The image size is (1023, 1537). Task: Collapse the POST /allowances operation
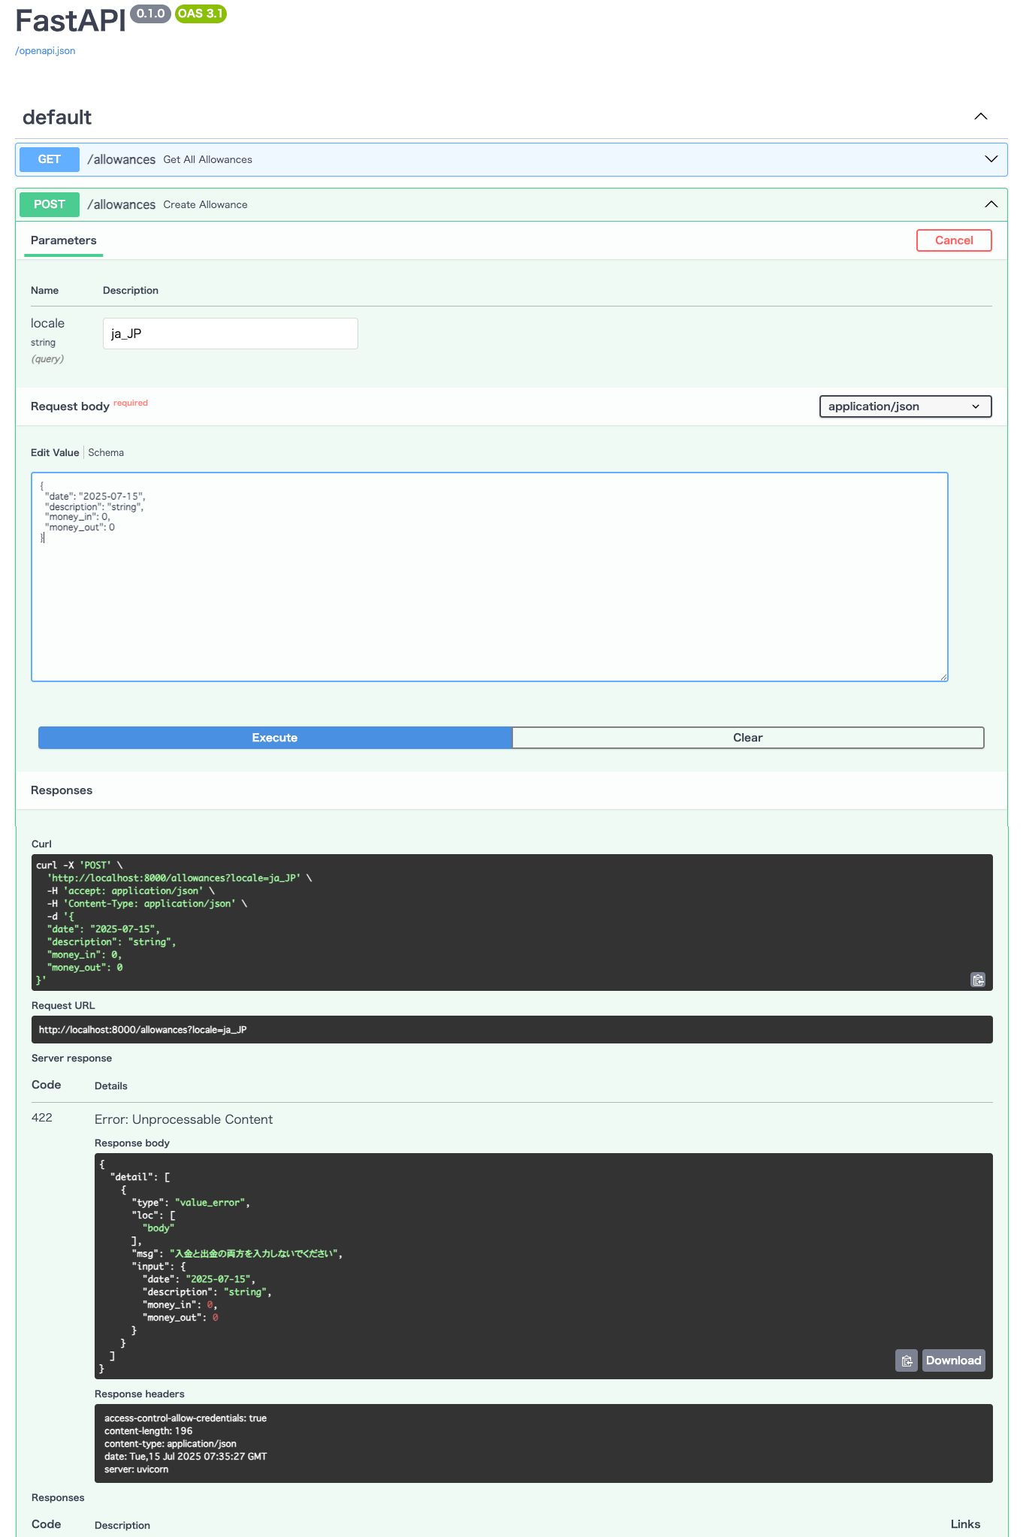point(991,204)
